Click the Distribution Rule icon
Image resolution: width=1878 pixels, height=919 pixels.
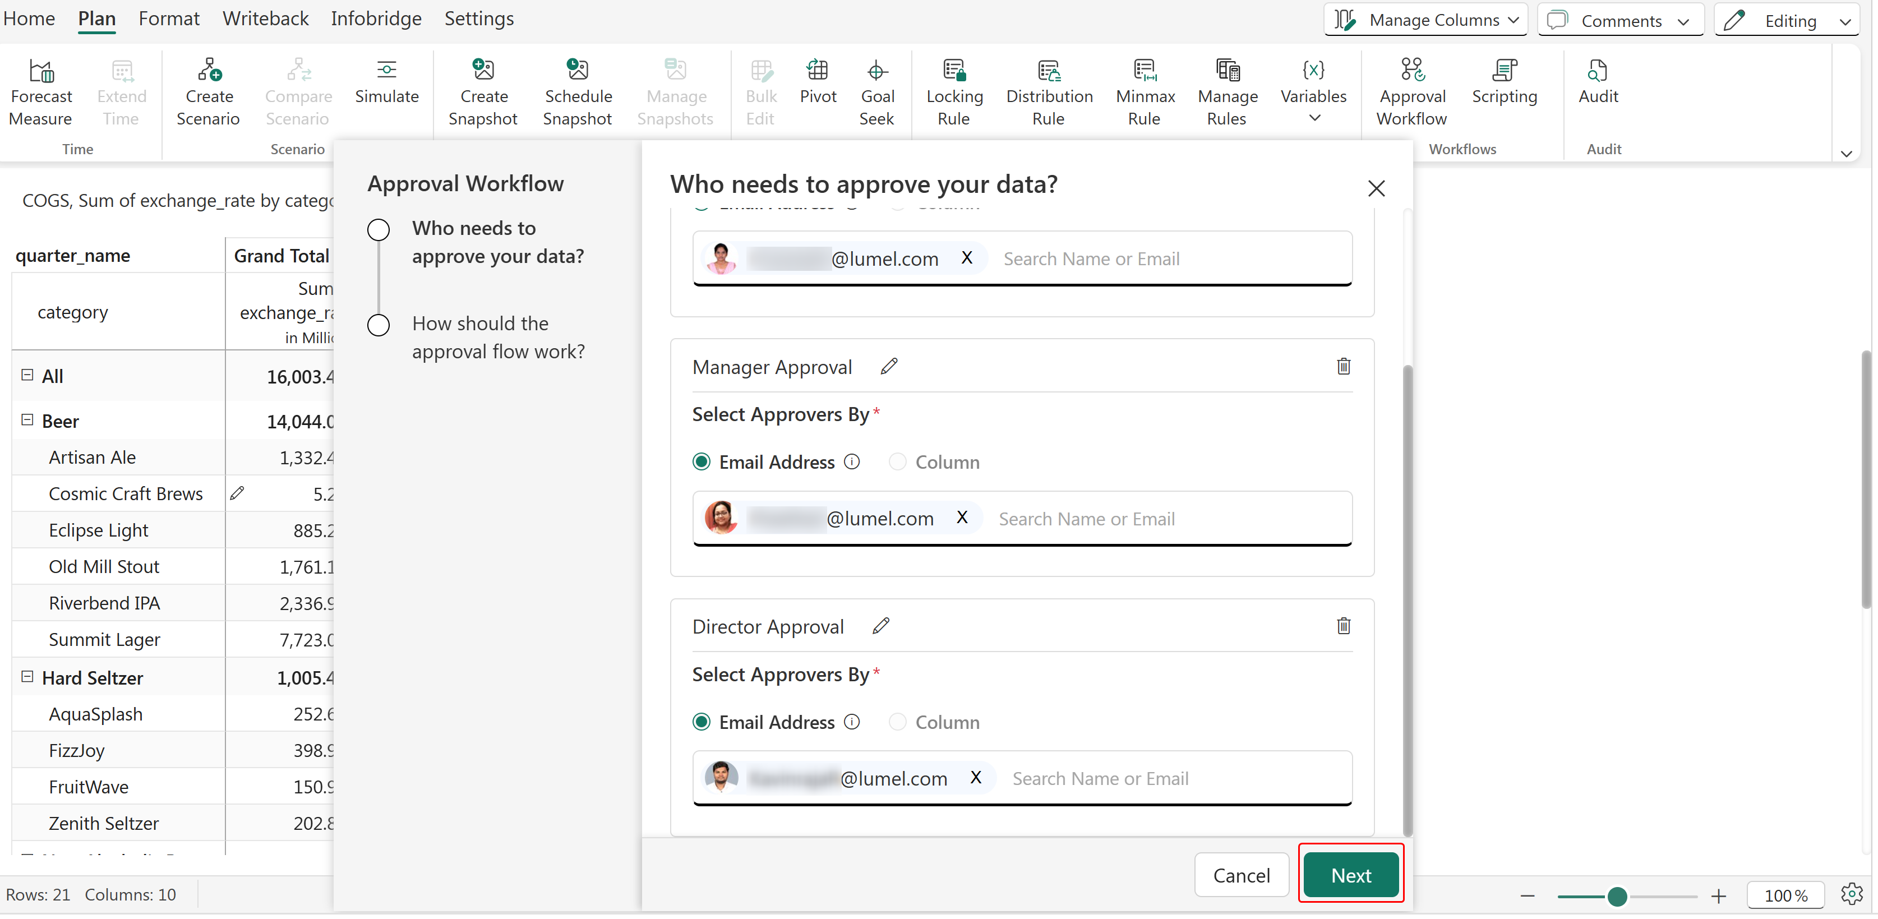coord(1049,71)
